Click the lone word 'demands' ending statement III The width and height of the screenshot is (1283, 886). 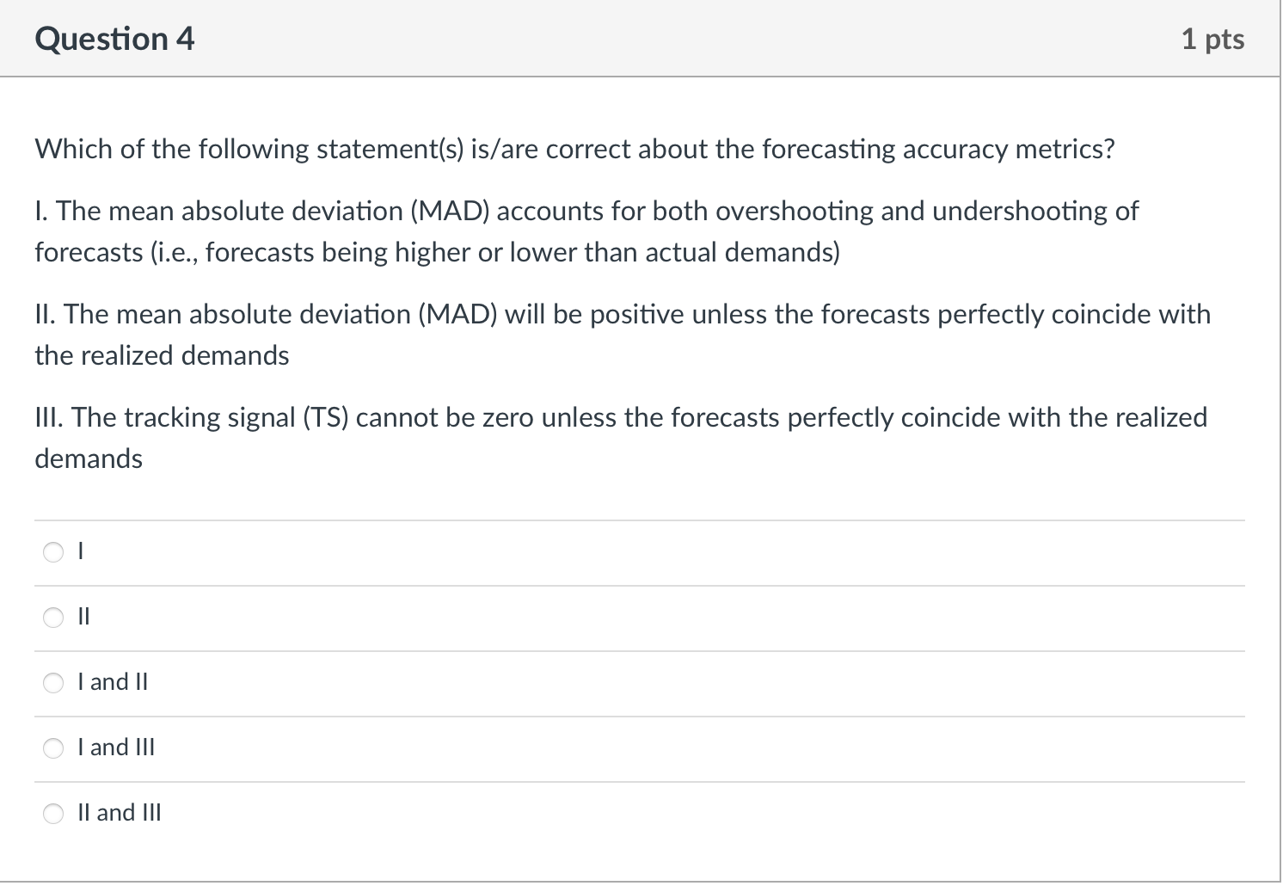click(x=89, y=458)
